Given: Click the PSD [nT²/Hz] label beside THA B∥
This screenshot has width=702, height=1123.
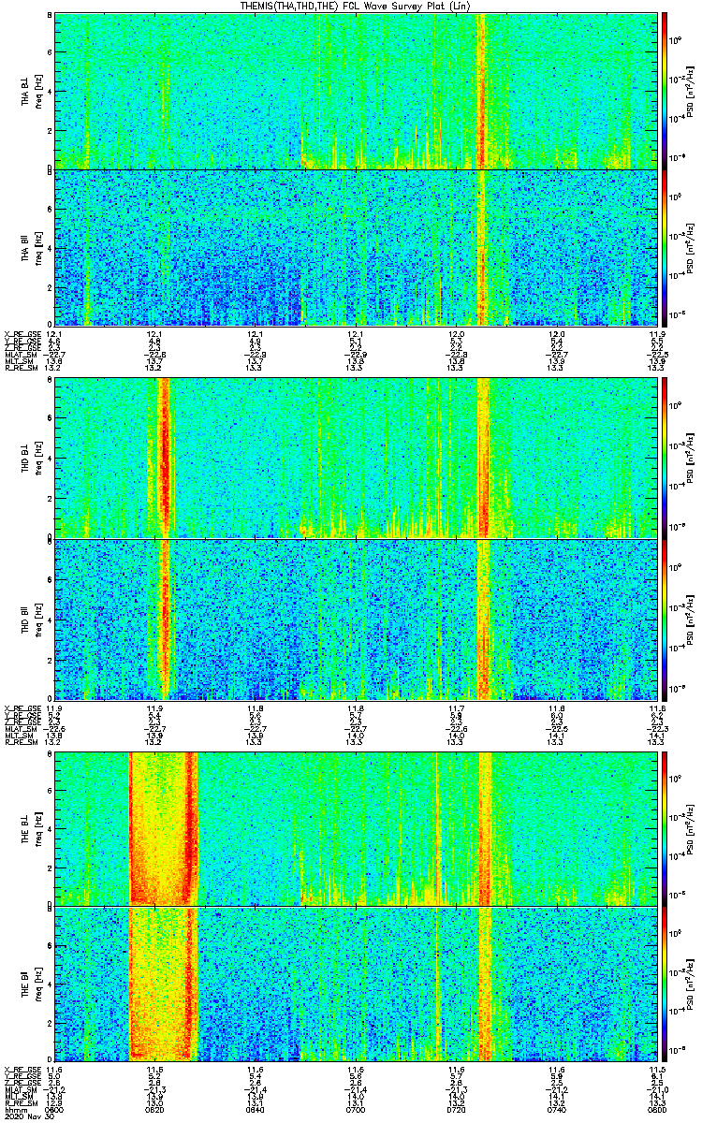Looking at the screenshot, I should [691, 247].
